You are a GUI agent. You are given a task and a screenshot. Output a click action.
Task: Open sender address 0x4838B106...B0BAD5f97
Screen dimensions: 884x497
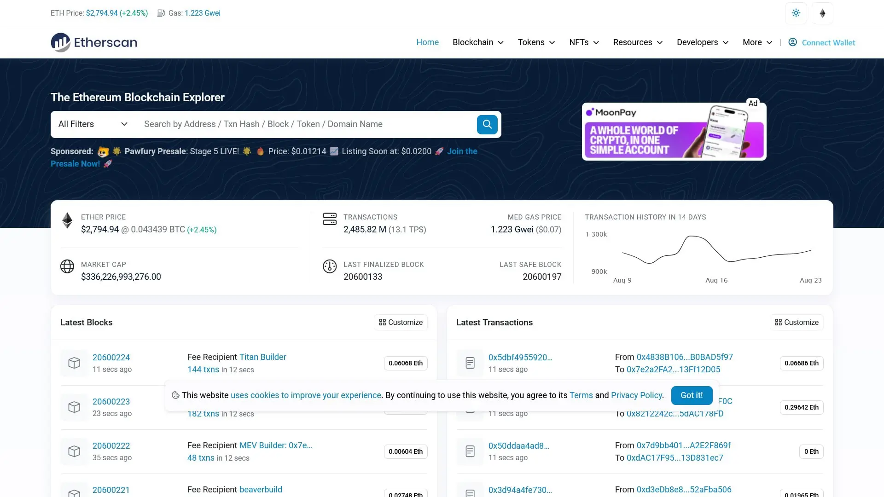point(685,357)
